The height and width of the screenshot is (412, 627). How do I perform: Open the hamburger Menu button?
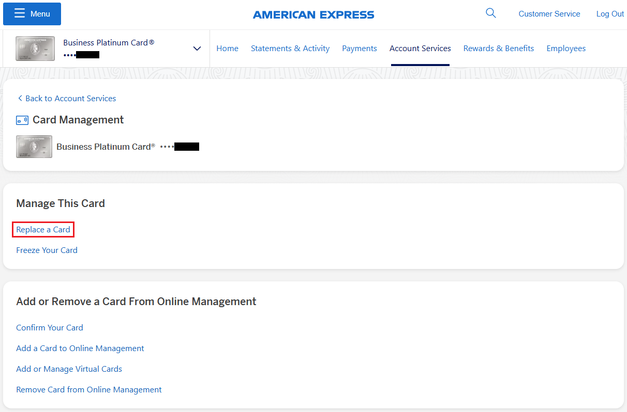click(32, 14)
